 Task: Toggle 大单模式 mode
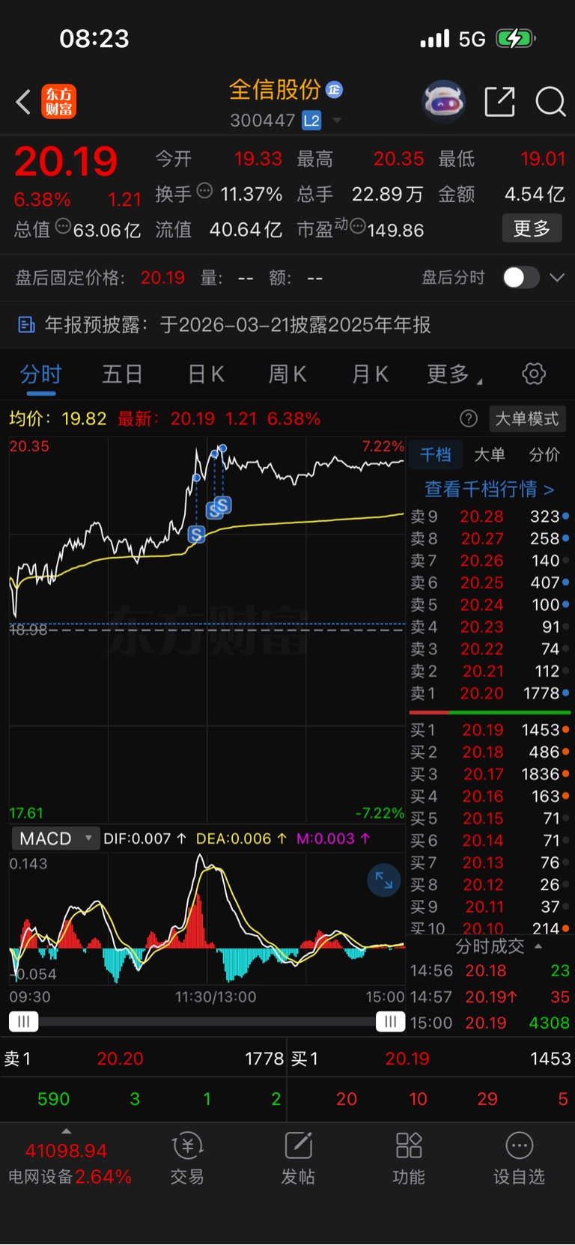pyautogui.click(x=527, y=418)
